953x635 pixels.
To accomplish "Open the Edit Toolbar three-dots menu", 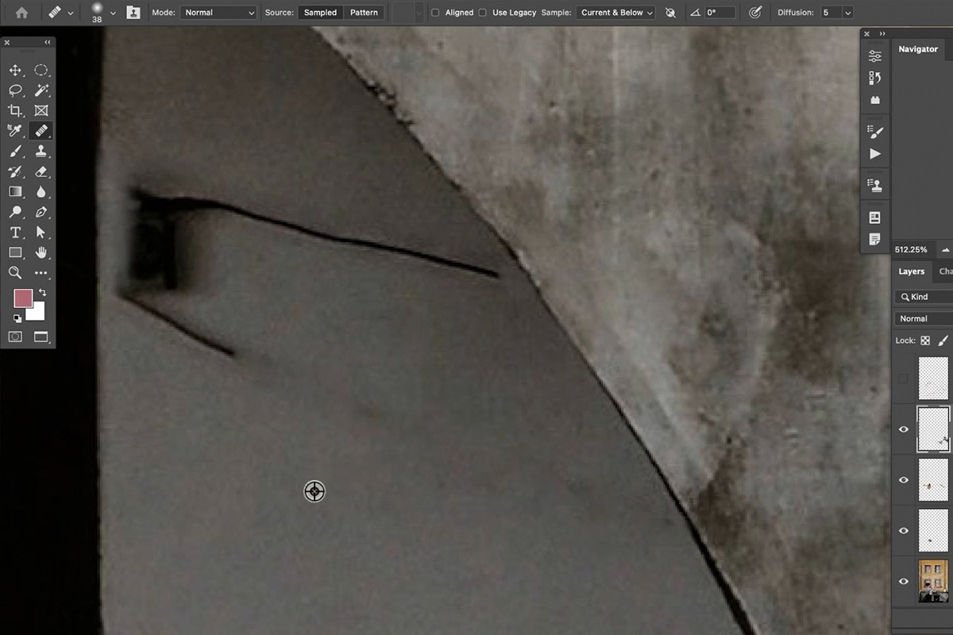I will click(x=41, y=273).
